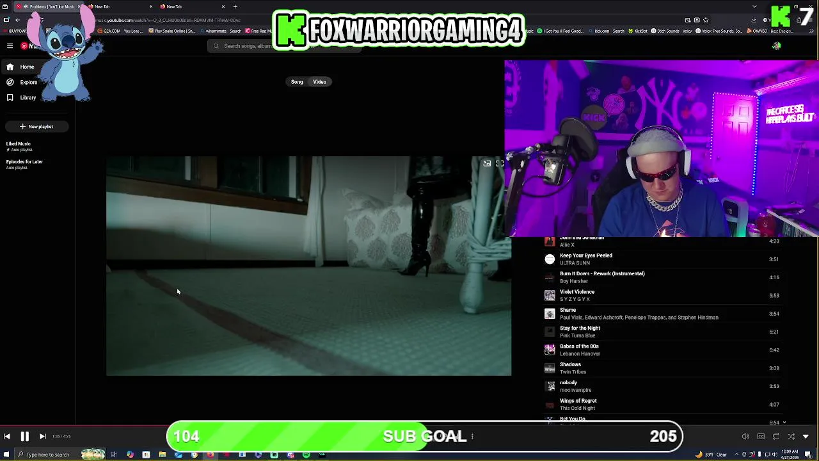Open the Stitch Sounds bookmark
The image size is (819, 461).
point(664,31)
